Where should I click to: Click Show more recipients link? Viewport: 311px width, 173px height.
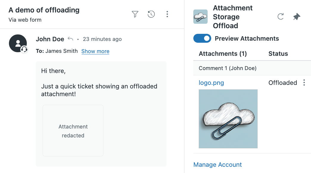click(95, 51)
